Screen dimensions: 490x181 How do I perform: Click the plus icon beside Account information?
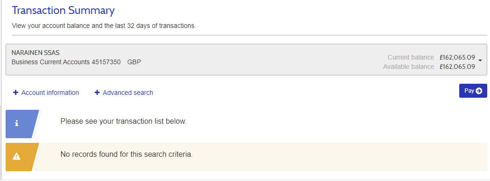coord(16,93)
